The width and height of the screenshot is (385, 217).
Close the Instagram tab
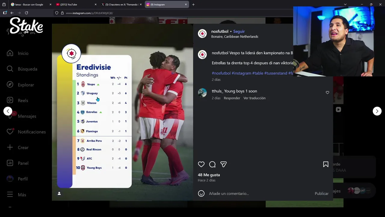[x=186, y=5]
